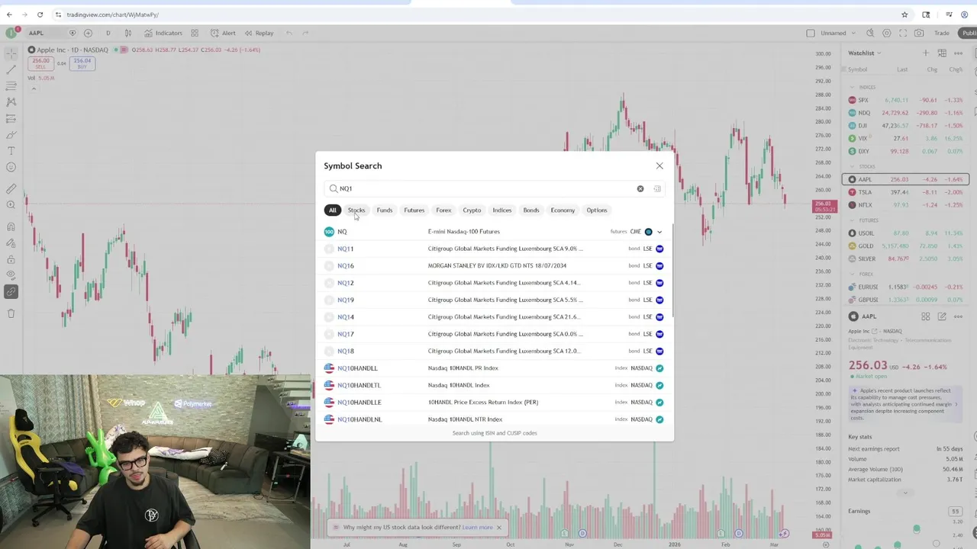Viewport: 977px width, 549px height.
Task: Create an Alert from toolbar
Action: coord(222,33)
